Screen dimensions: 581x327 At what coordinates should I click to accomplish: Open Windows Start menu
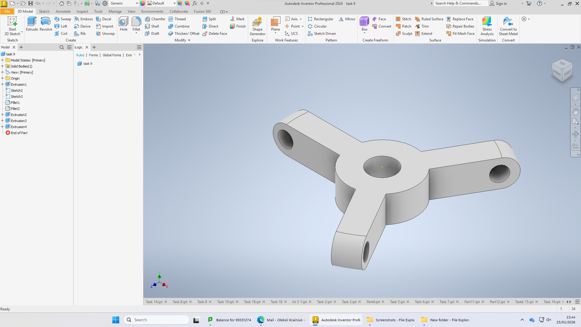click(x=116, y=320)
